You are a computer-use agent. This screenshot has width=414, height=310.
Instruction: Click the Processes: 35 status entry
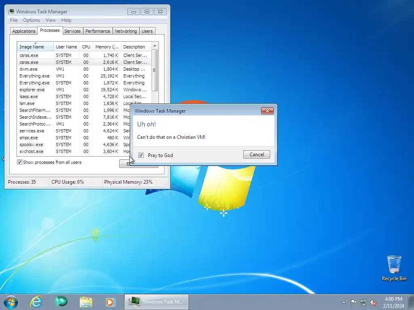28,182
